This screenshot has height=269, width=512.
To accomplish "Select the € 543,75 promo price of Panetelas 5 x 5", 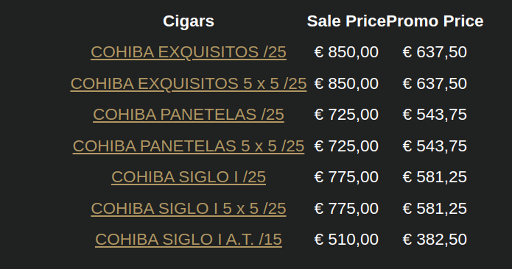I will (435, 146).
